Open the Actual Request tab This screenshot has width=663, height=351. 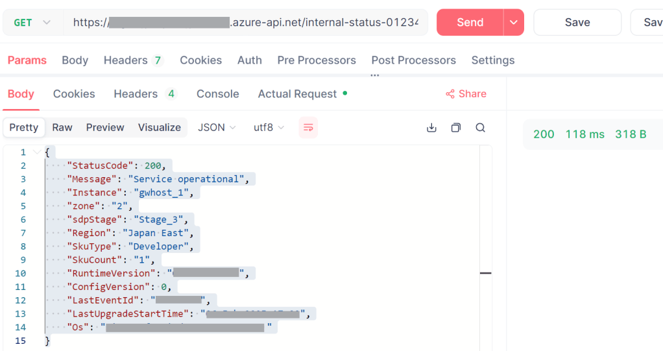point(297,94)
